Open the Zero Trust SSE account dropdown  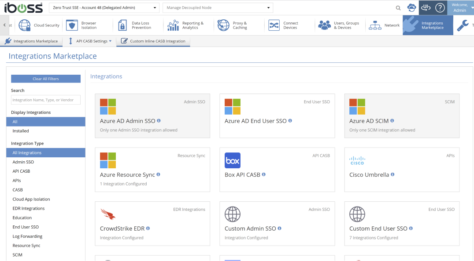104,8
